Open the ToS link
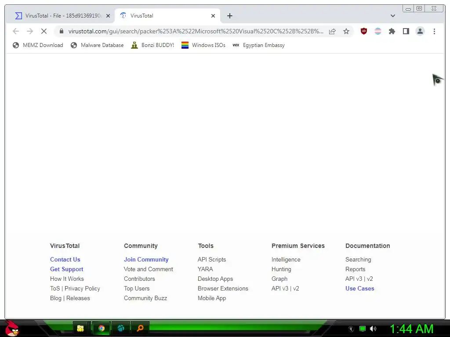 (55, 289)
